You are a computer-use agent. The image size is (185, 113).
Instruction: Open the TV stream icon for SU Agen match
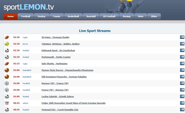click(182, 37)
